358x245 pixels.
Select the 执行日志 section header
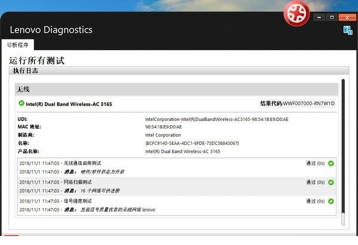[x=179, y=70]
